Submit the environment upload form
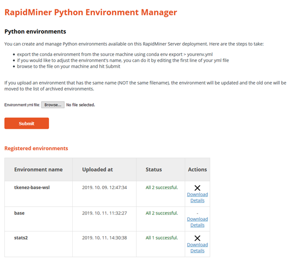The width and height of the screenshot is (290, 258). (27, 123)
